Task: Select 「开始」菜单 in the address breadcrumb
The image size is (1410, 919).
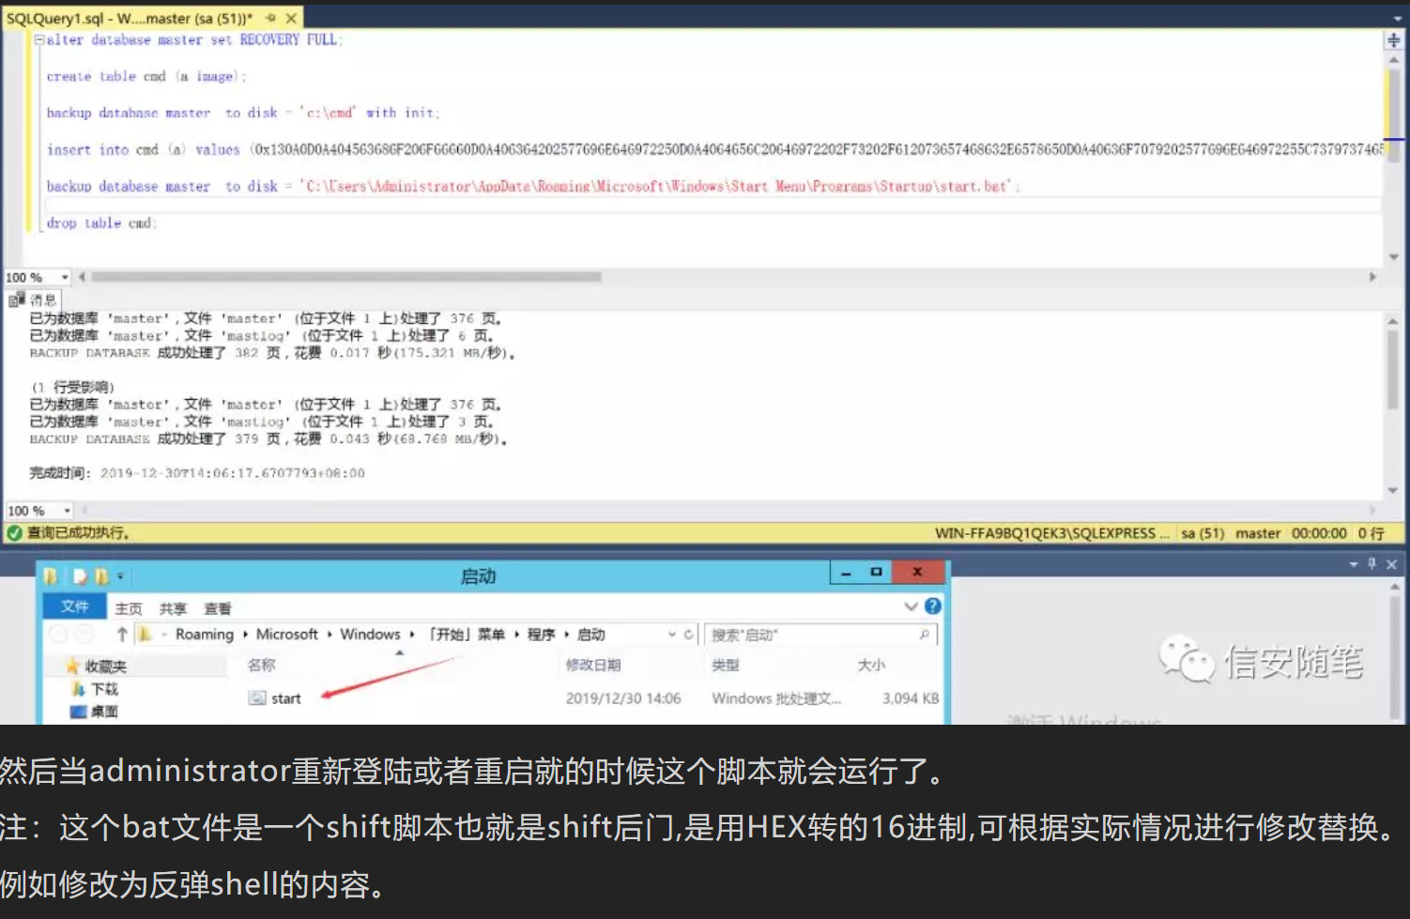Action: coord(467,635)
